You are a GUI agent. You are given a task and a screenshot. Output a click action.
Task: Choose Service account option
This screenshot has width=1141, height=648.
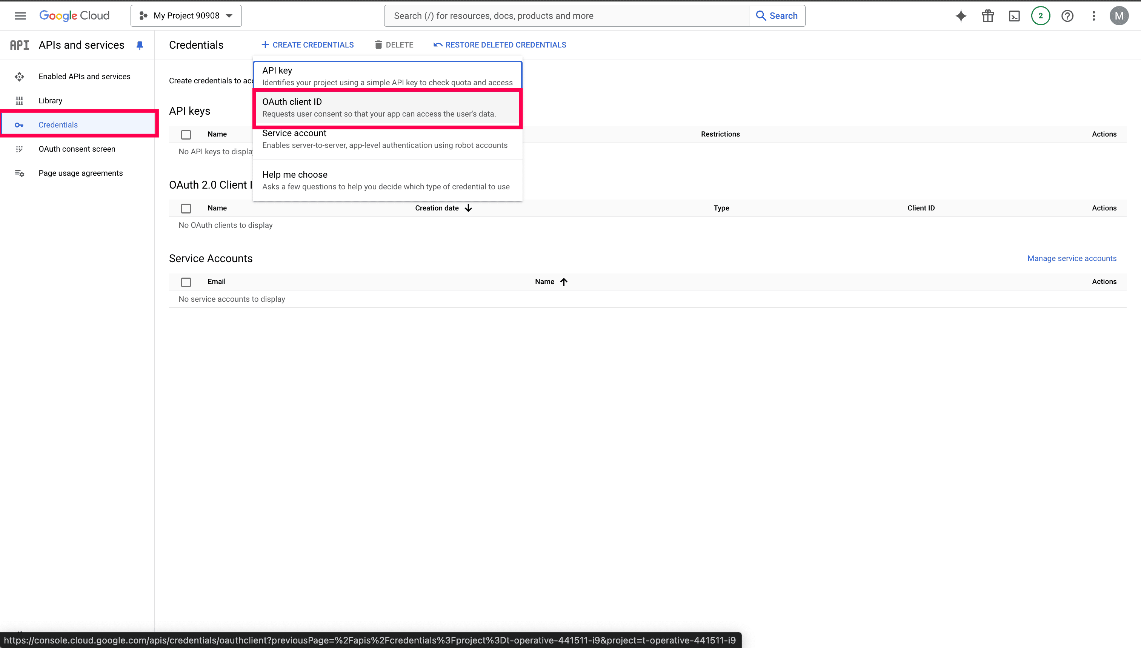387,139
